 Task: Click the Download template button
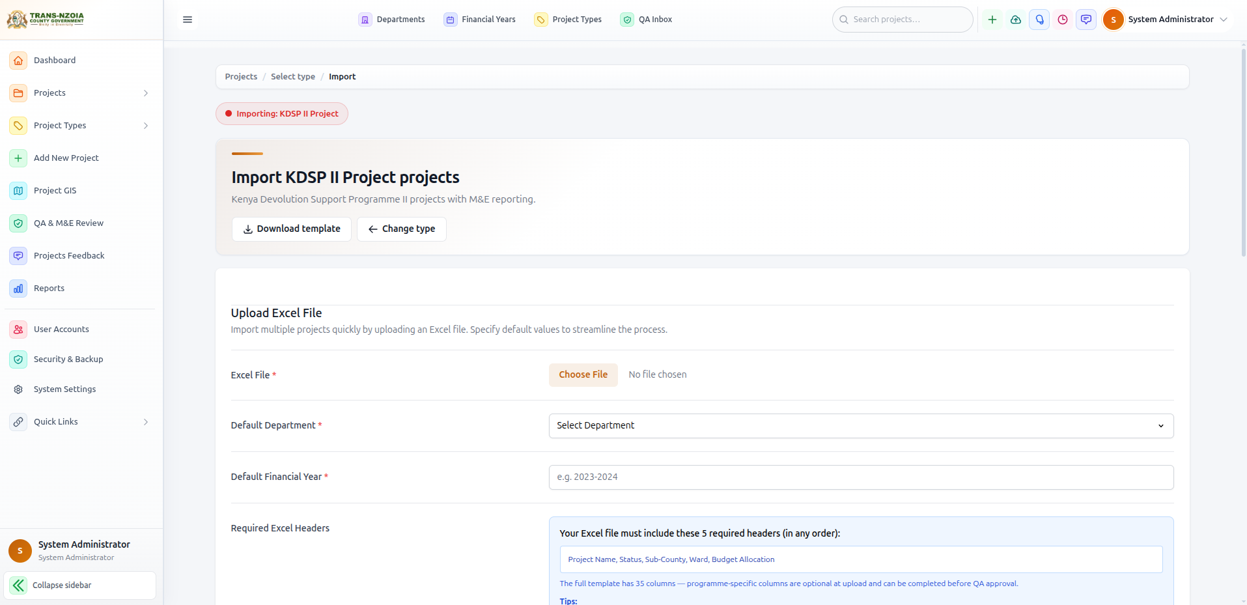click(292, 229)
